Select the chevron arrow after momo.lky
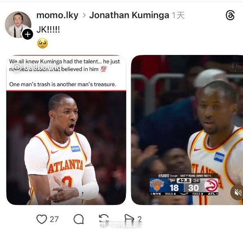This screenshot has width=243, height=231. click(x=84, y=15)
